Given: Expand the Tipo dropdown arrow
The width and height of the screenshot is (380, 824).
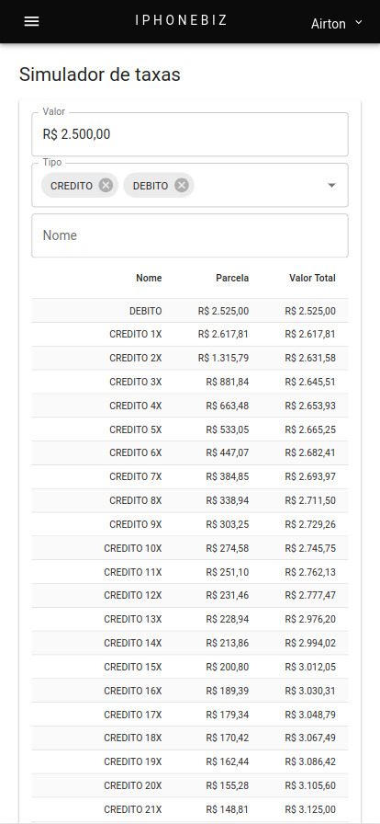Looking at the screenshot, I should pos(331,186).
